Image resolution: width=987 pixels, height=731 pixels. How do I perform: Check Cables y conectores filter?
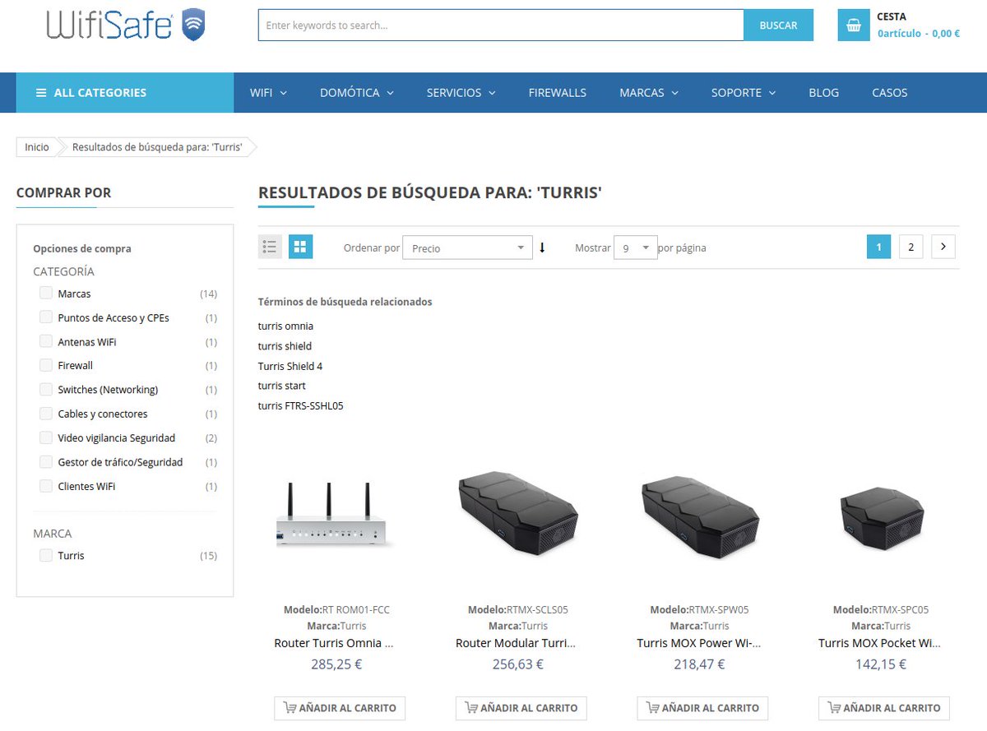point(46,414)
